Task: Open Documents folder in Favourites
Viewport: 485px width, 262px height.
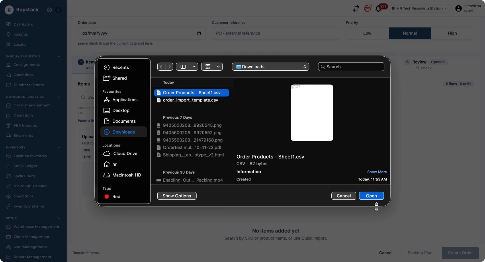Action: [x=124, y=121]
